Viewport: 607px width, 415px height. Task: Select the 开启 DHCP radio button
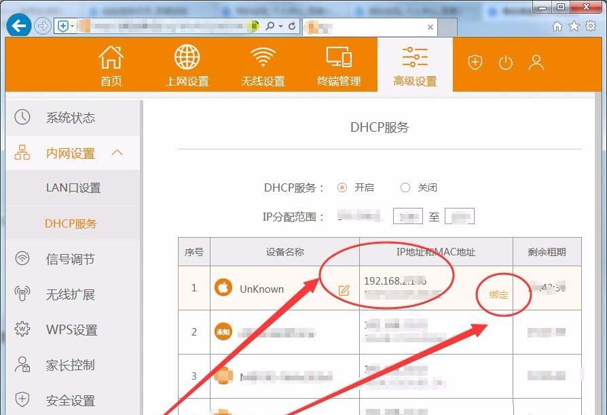pos(342,187)
